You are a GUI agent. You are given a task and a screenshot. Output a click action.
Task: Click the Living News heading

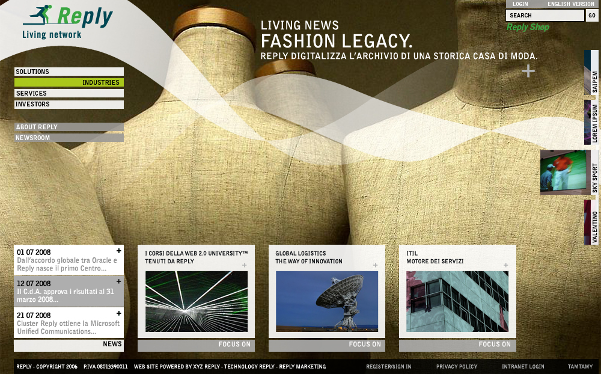300,25
